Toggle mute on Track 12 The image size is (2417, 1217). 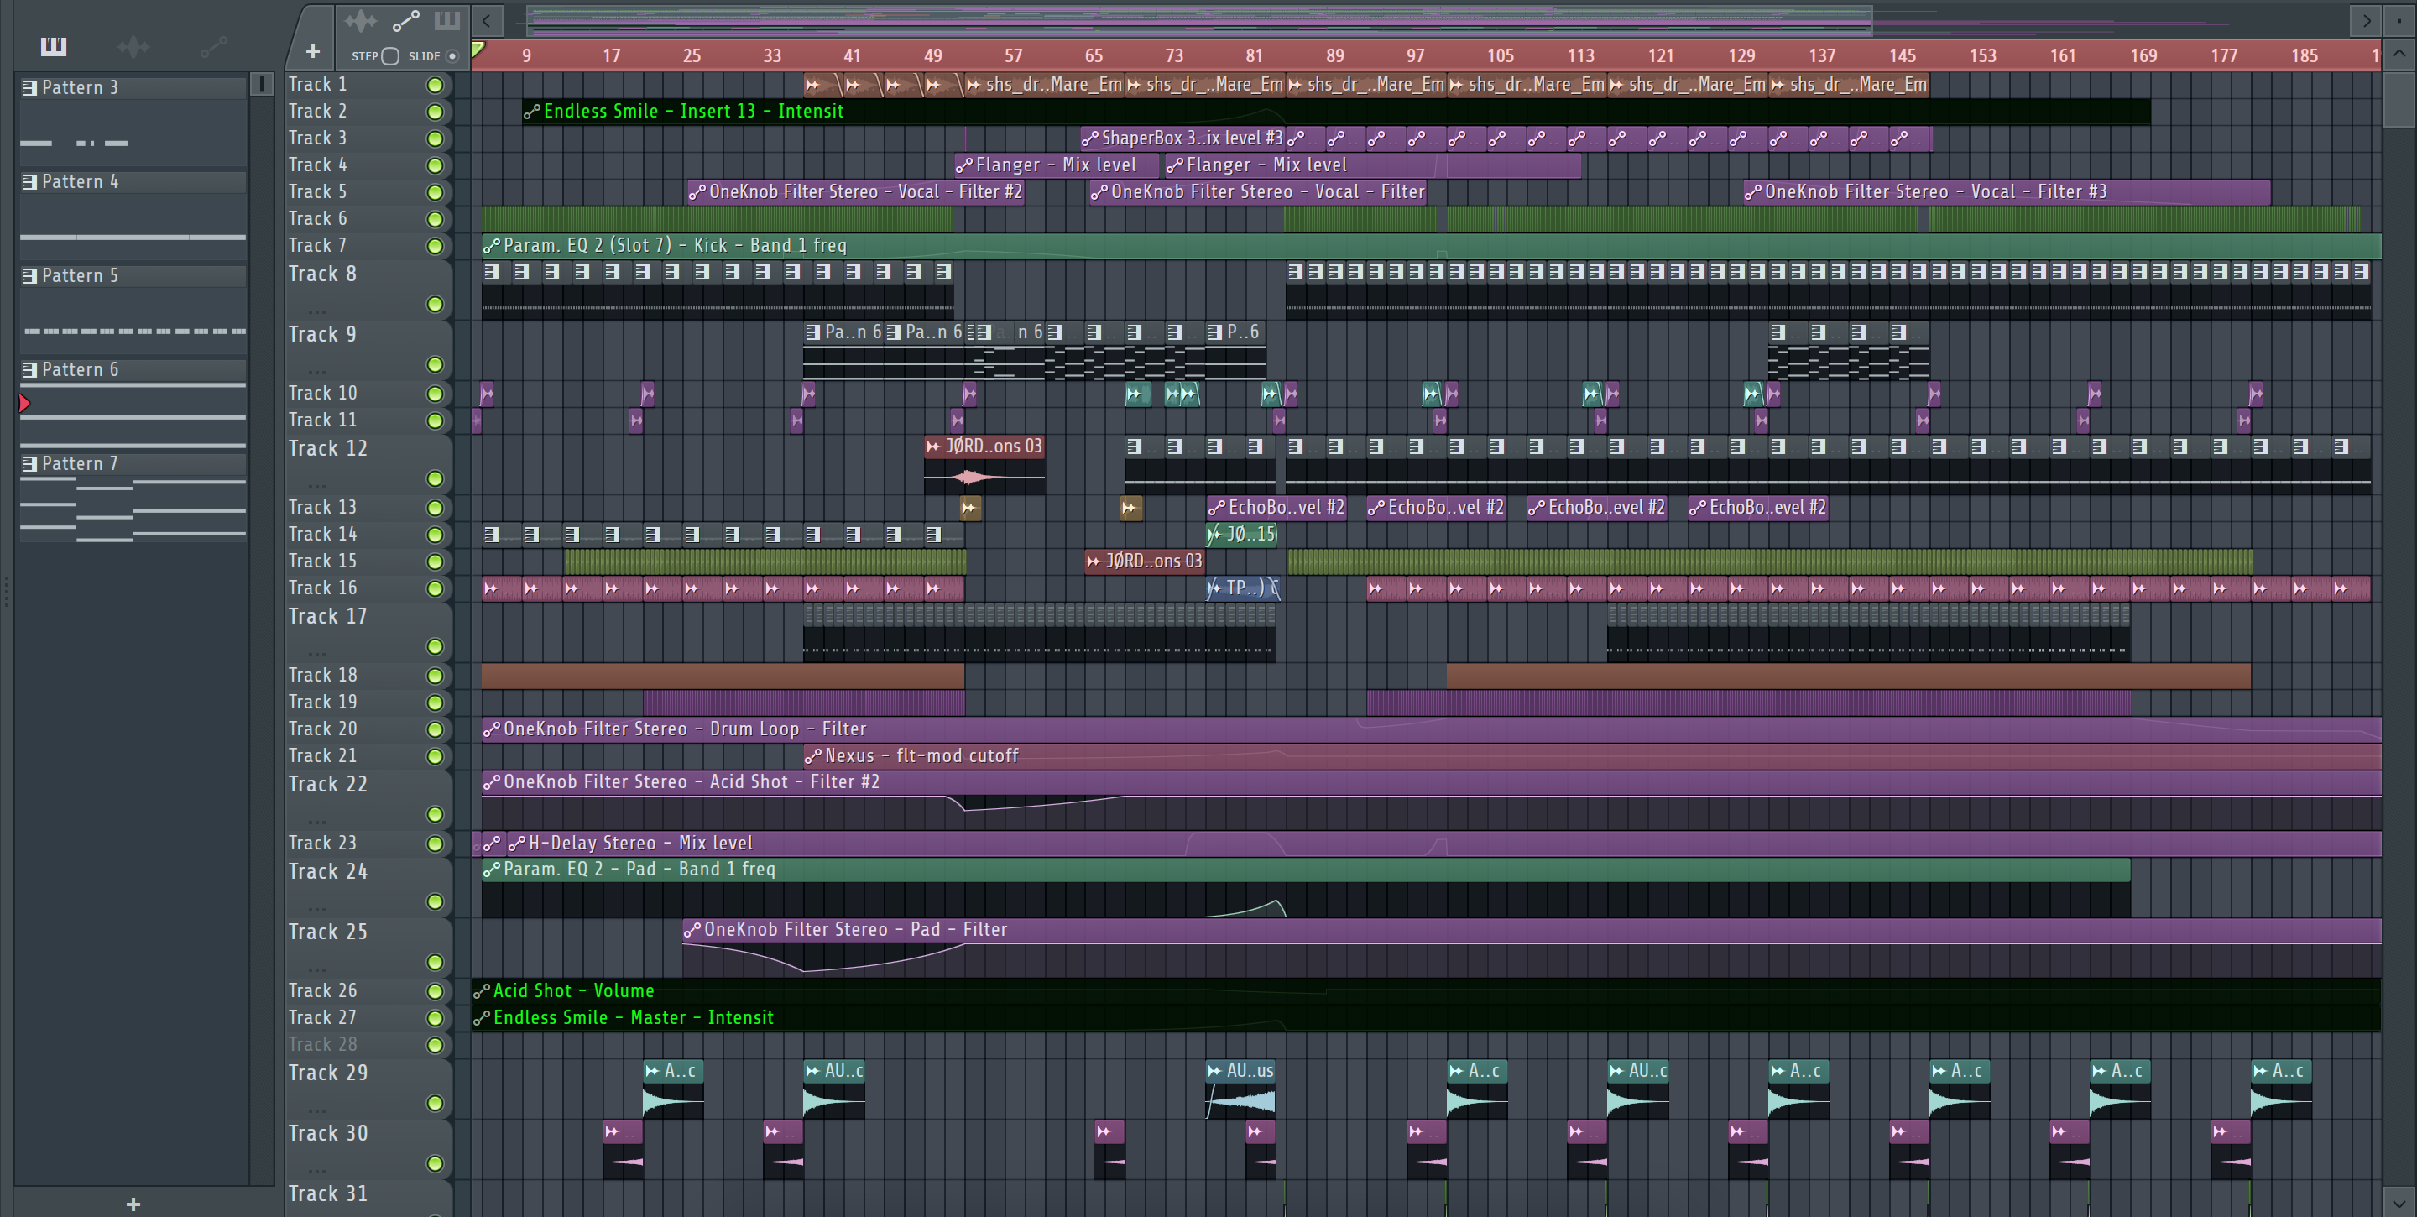point(435,478)
